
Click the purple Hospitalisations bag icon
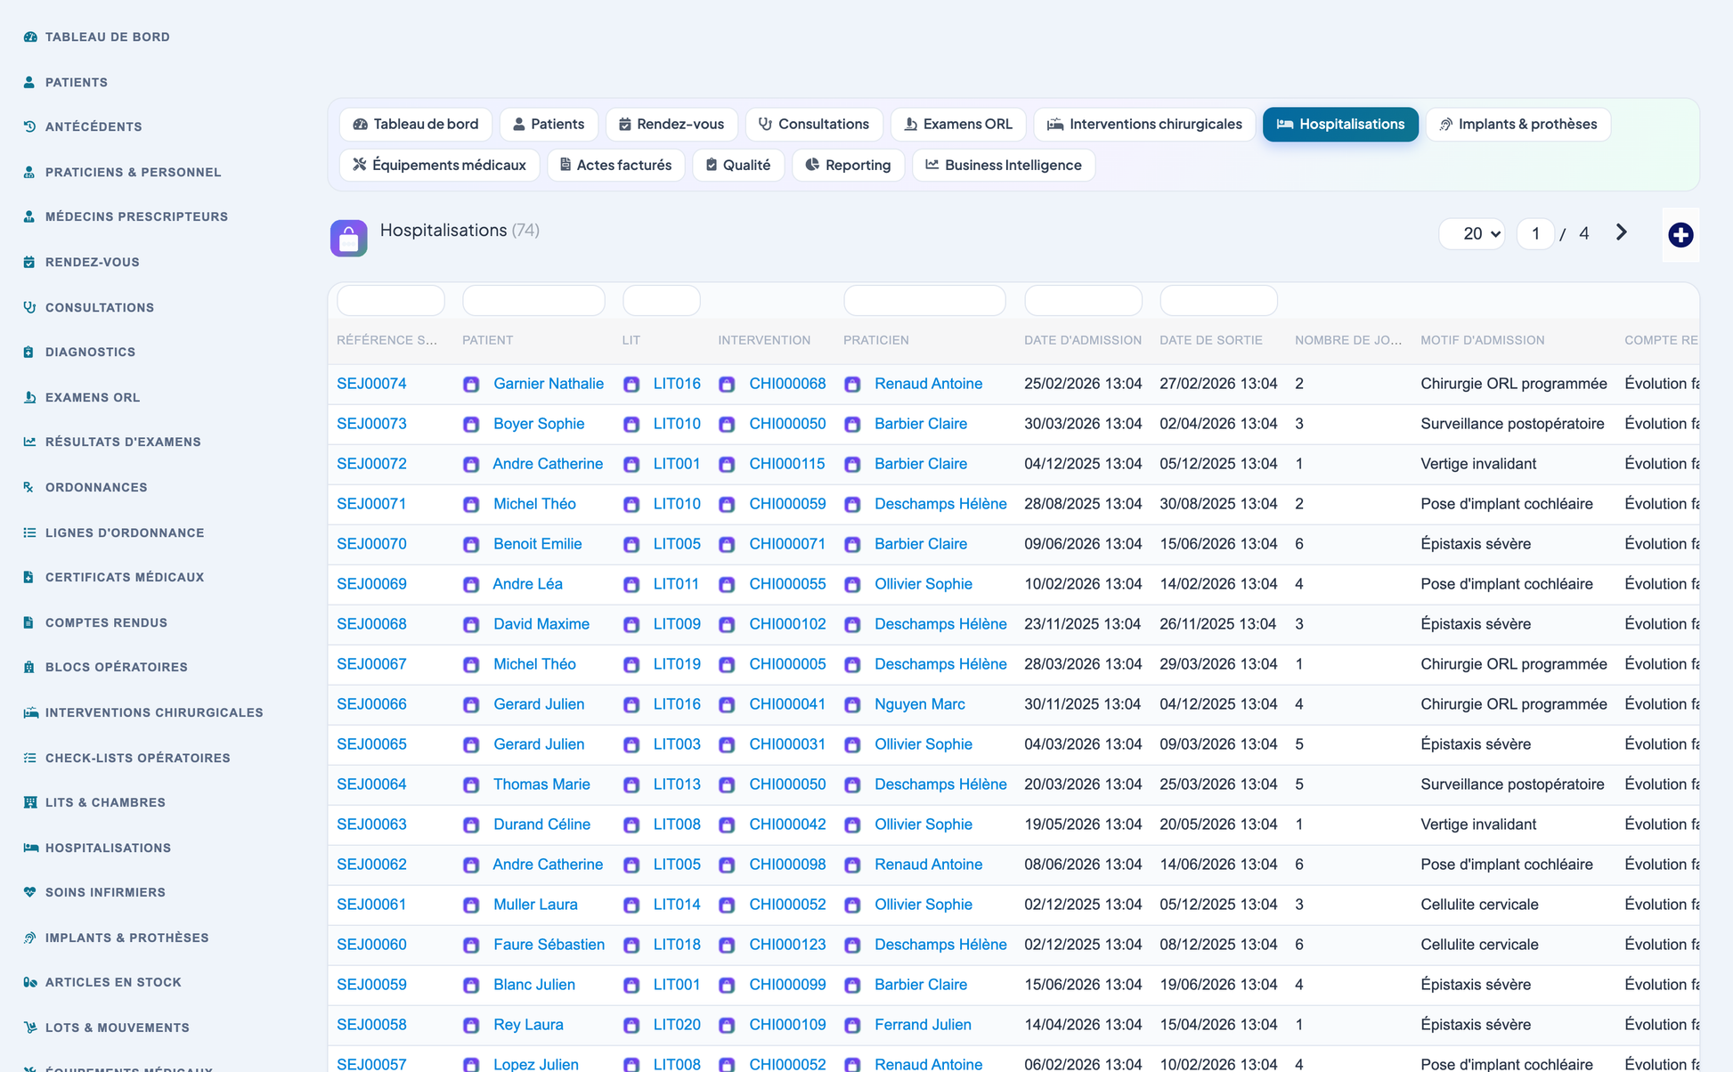pos(349,239)
